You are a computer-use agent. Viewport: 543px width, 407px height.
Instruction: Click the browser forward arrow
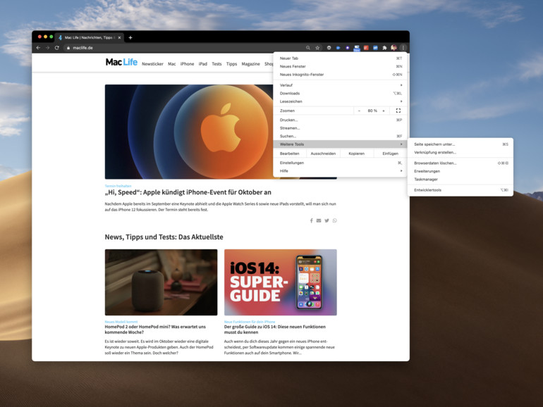coord(47,48)
